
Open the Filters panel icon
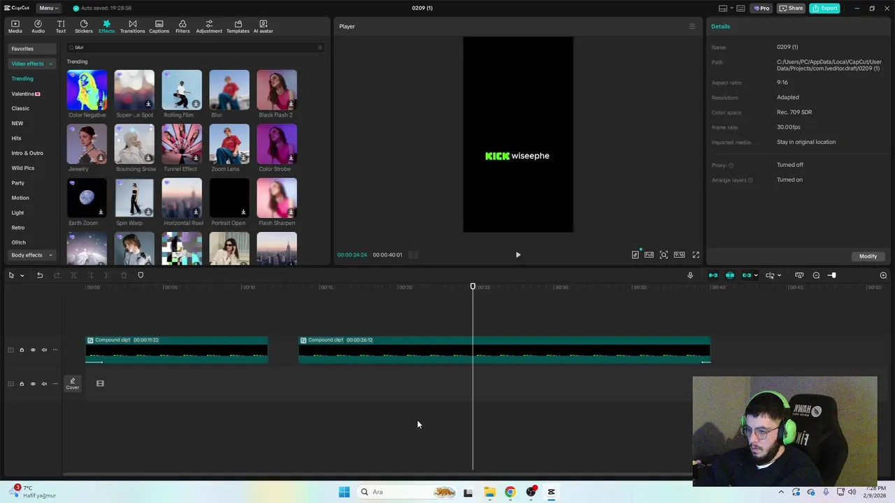click(182, 27)
